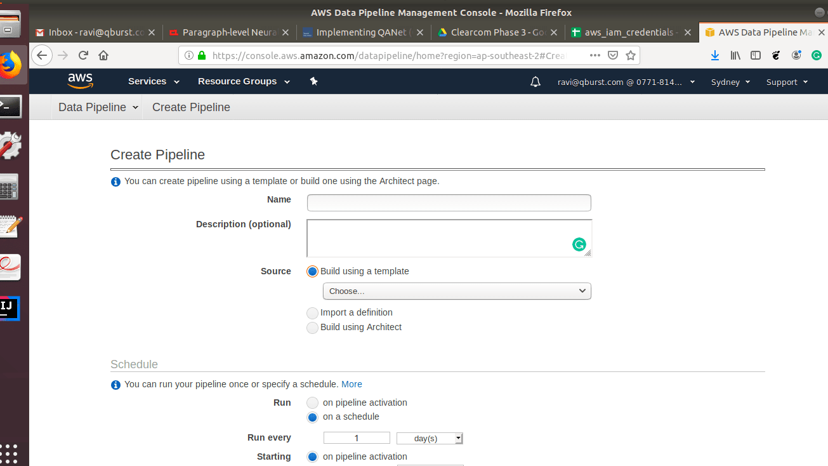828x466 pixels.
Task: Open the page actions three-dots menu
Action: click(595, 55)
